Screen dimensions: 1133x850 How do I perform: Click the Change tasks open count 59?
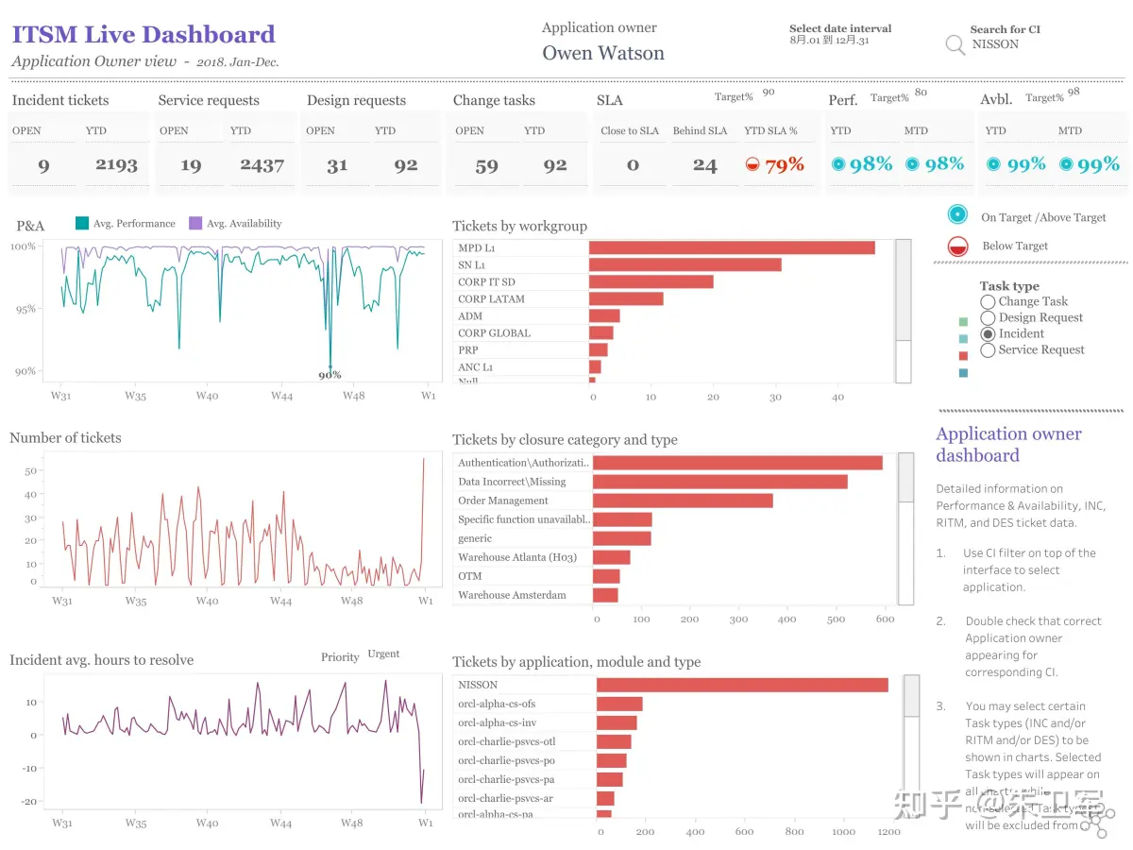point(486,166)
